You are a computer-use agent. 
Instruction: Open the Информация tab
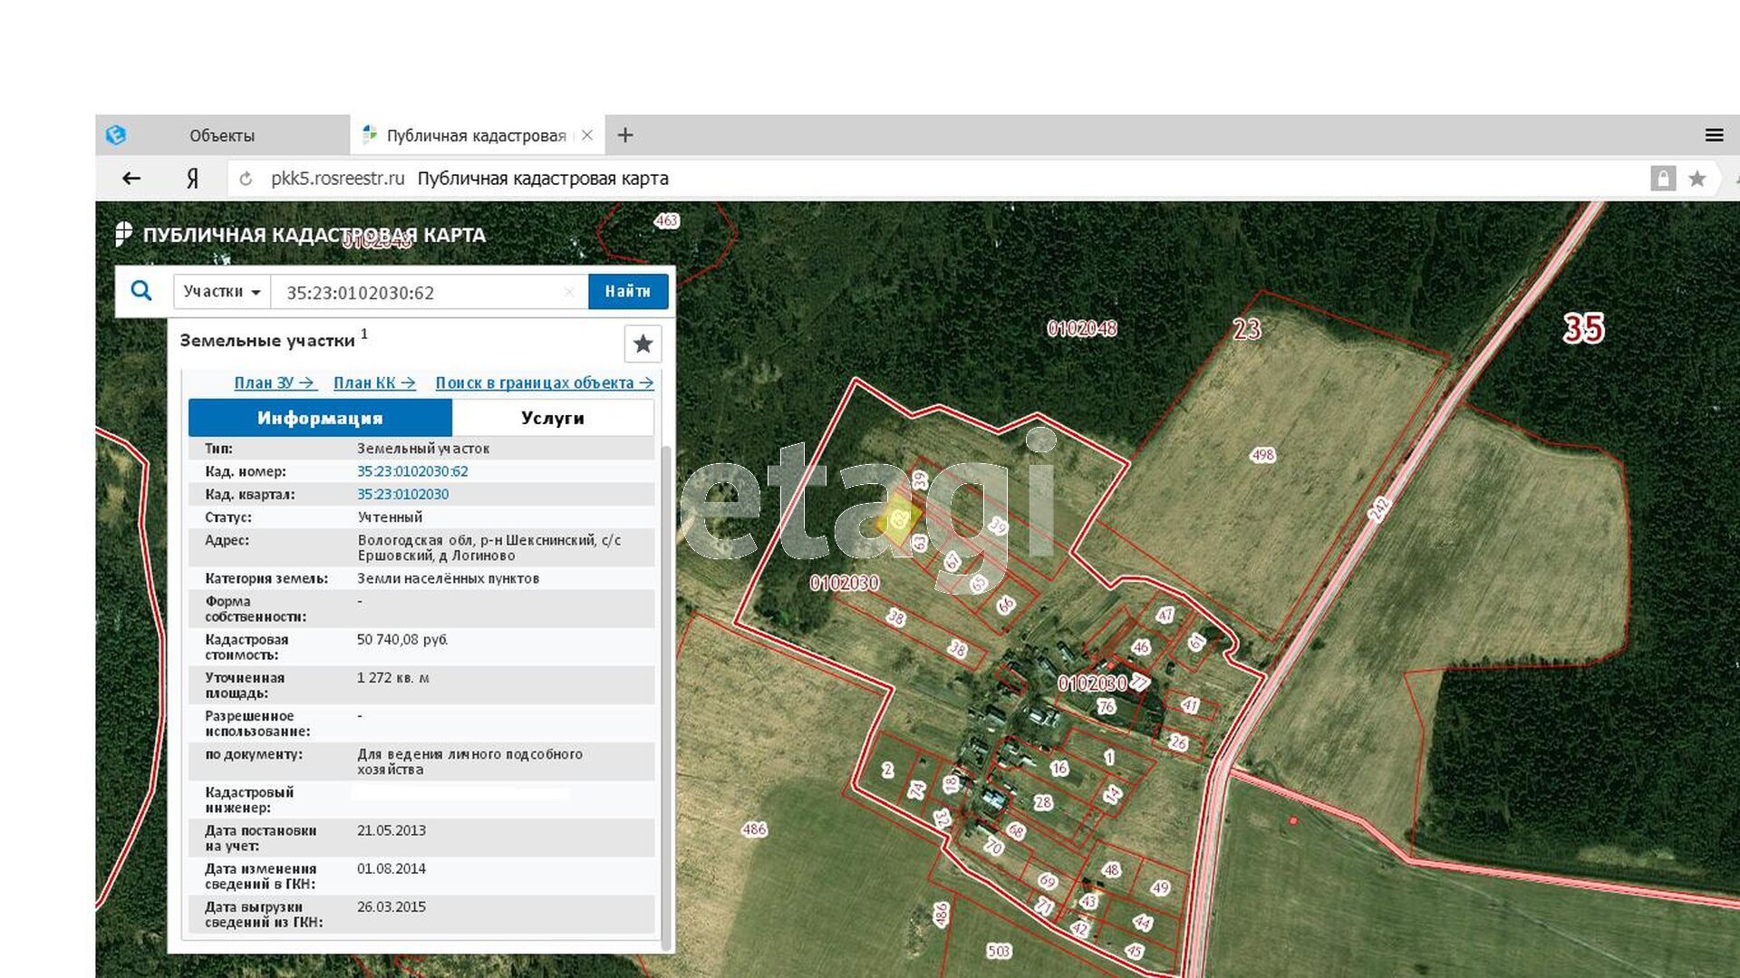320,418
